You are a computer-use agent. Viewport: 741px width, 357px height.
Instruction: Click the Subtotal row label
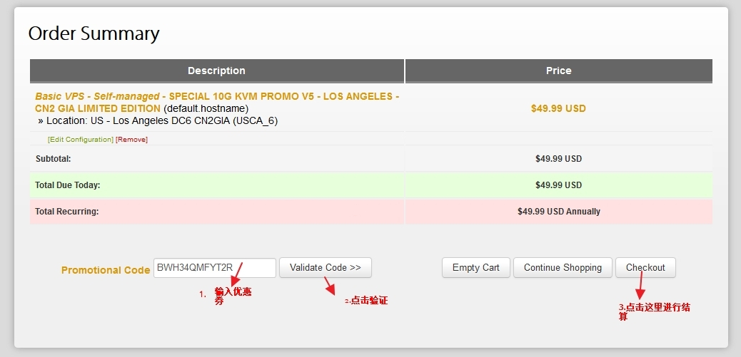pyautogui.click(x=53, y=159)
